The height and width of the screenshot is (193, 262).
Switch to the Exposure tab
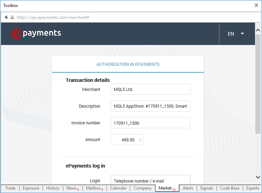coord(31,188)
